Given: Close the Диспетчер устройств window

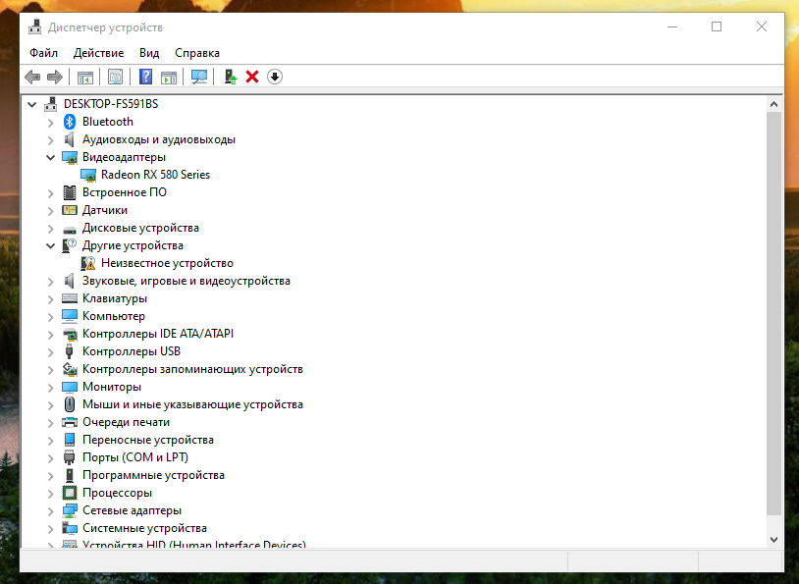Looking at the screenshot, I should coord(762,27).
